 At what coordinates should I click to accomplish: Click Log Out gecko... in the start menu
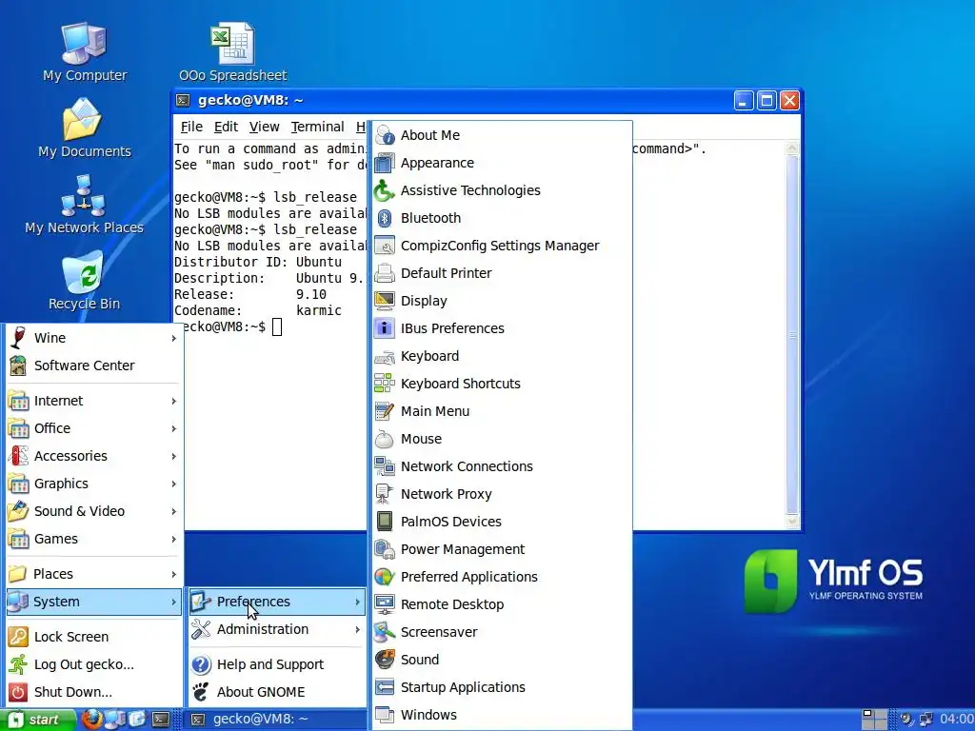point(94,664)
